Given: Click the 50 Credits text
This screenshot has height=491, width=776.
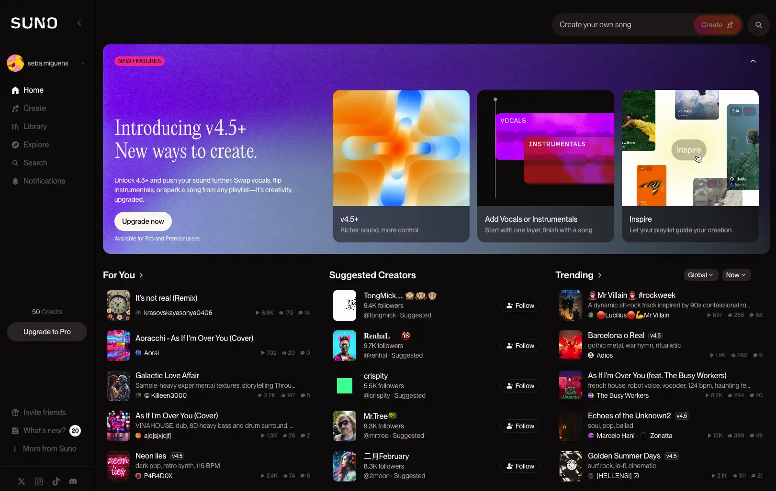Looking at the screenshot, I should (x=47, y=312).
